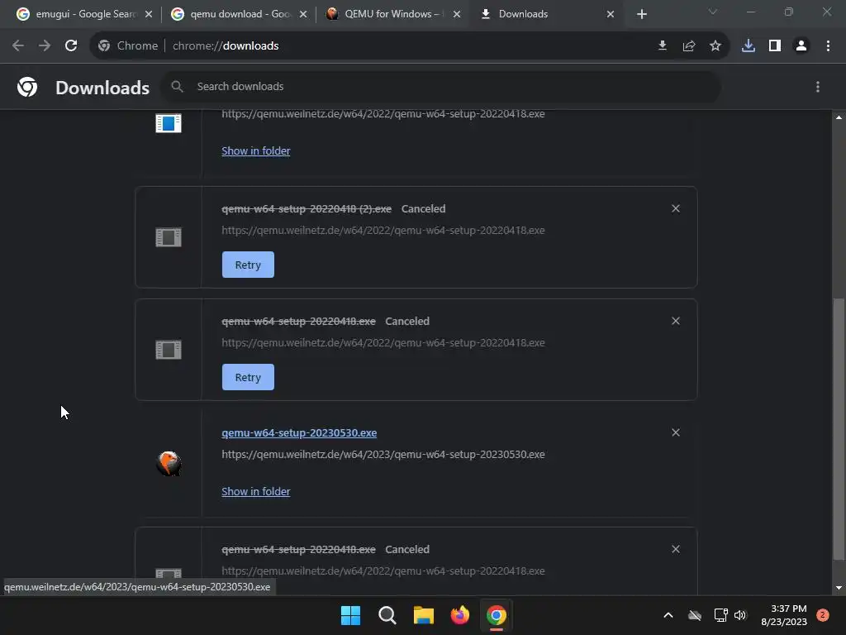Remove qemu-w64-setup-20230530.exe entry from list

(676, 432)
